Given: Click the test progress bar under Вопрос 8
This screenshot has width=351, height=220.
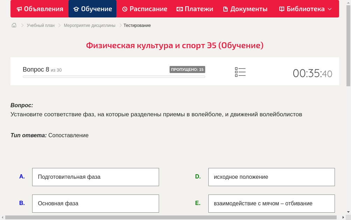Looking at the screenshot, I should (114, 76).
